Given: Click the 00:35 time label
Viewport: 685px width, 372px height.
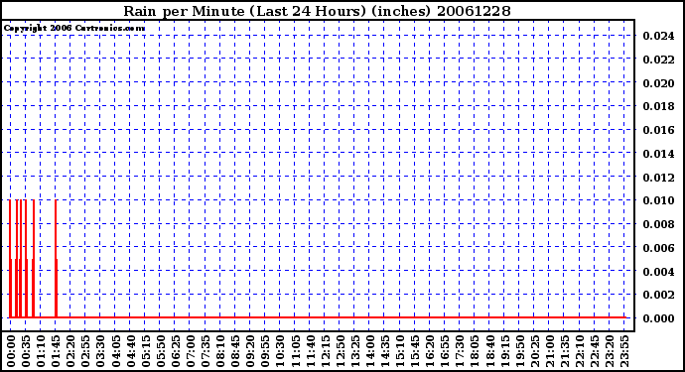Looking at the screenshot, I should 26,351.
